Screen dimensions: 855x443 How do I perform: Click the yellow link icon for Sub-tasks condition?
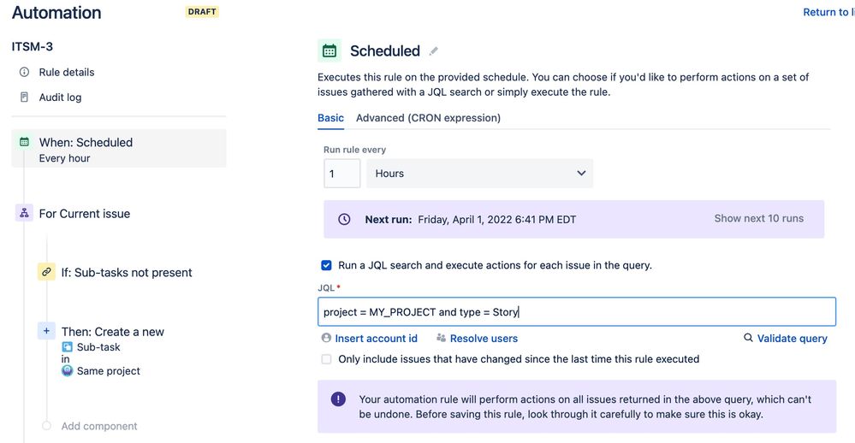pos(46,273)
